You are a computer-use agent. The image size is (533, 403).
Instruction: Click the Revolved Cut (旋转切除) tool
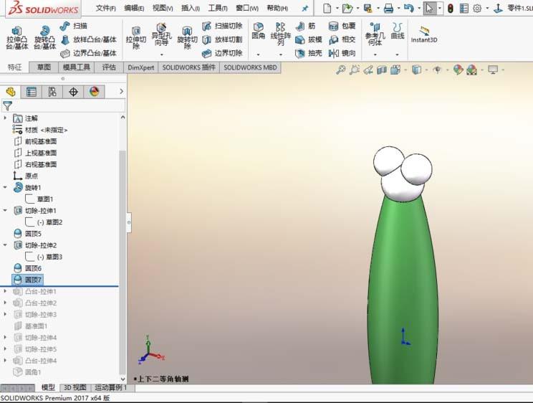pyautogui.click(x=187, y=38)
